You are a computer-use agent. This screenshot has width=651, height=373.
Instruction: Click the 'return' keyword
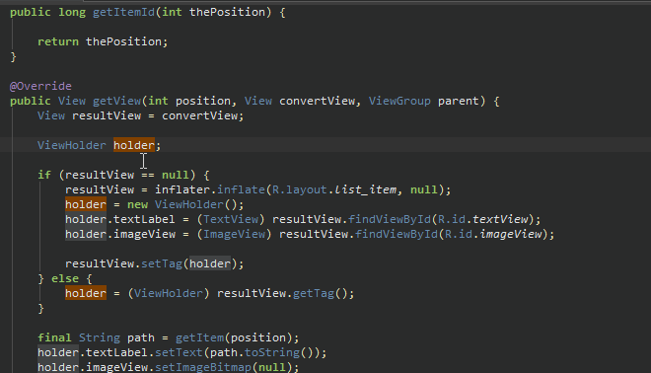58,41
